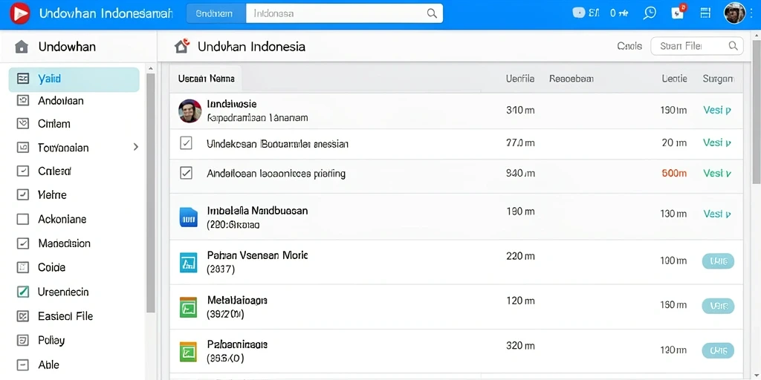Open Vesi dropdown in Imbalafia Nandbuasan row
761x380 pixels.
point(717,214)
